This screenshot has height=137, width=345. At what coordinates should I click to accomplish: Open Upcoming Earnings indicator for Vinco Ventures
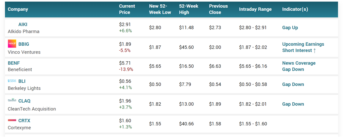(303, 44)
